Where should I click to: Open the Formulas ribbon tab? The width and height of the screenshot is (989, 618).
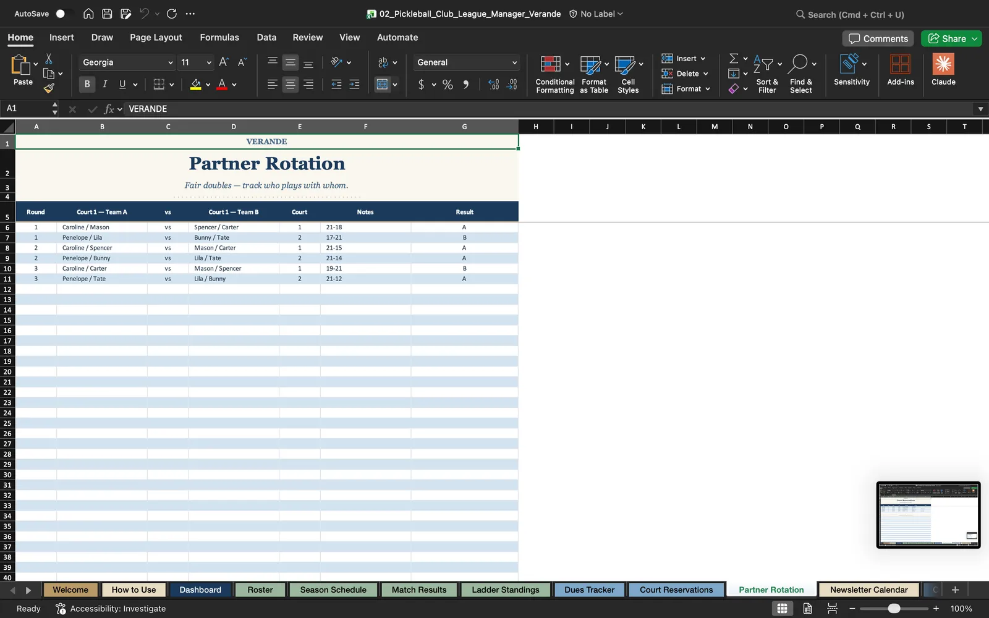click(219, 38)
